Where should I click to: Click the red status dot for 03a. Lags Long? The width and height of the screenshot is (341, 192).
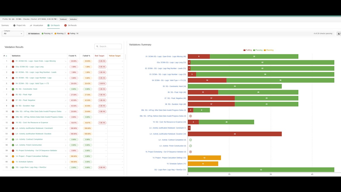tap(13, 67)
